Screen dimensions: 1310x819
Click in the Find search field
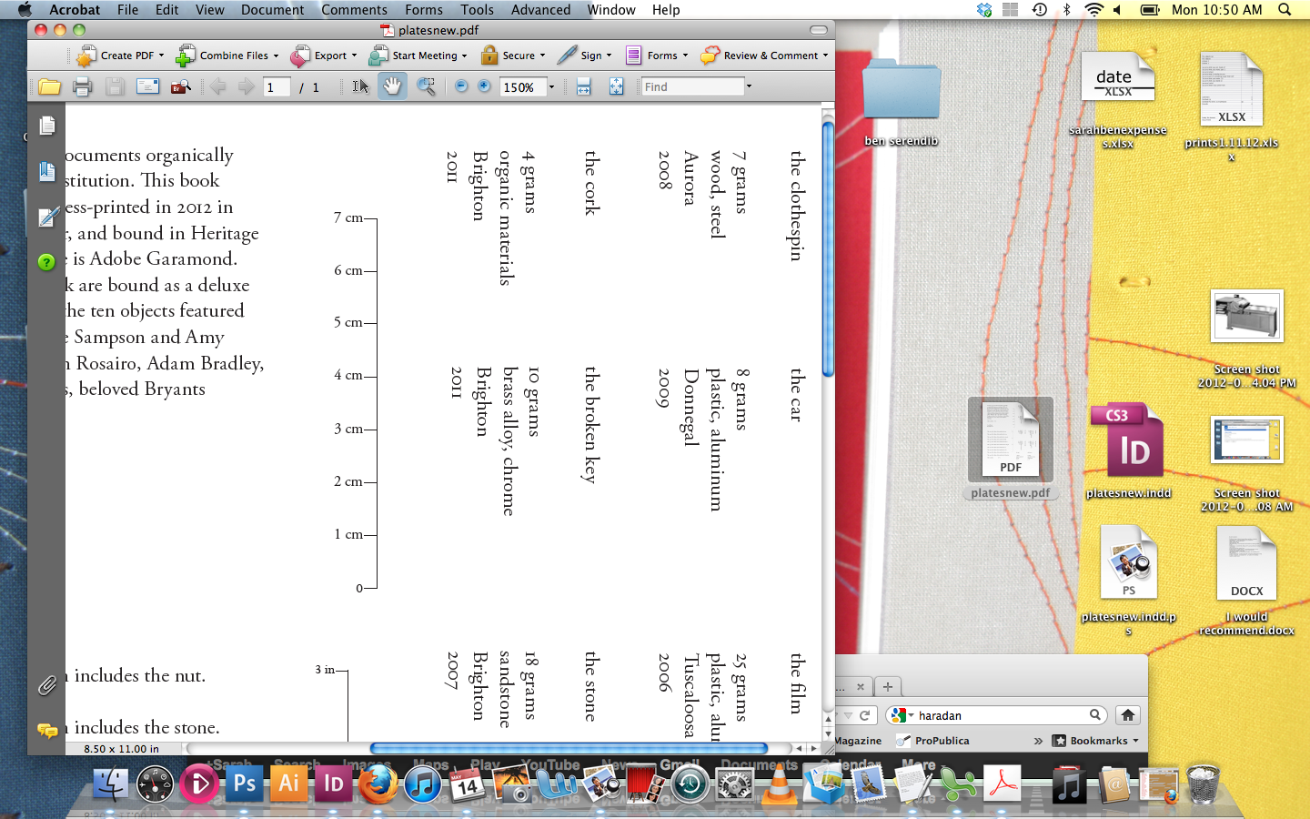[691, 87]
